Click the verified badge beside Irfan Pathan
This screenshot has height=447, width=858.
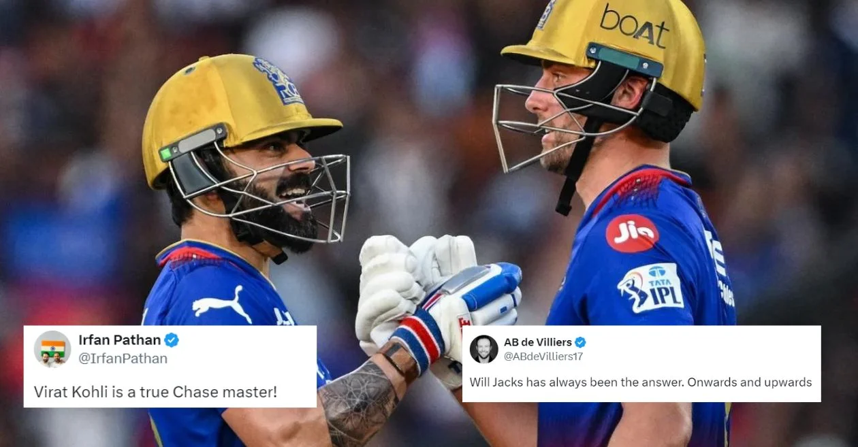click(x=172, y=340)
